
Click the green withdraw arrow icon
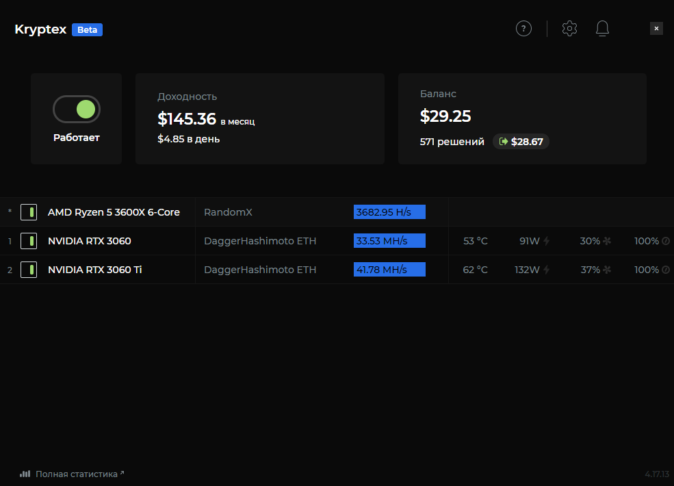click(x=504, y=142)
